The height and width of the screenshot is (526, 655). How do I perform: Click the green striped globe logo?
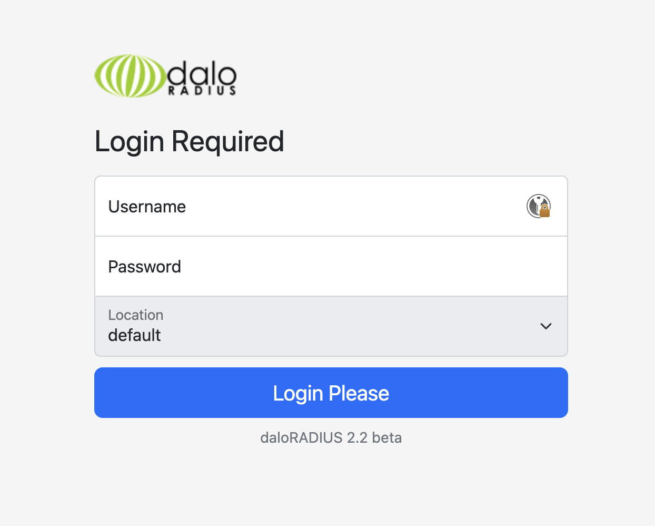(x=130, y=76)
